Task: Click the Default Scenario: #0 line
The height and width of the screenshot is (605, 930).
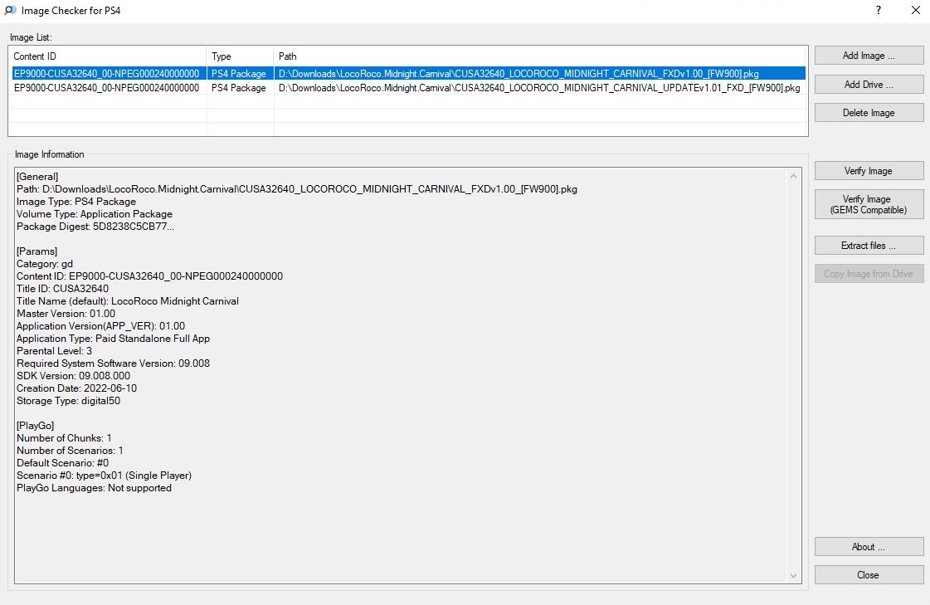Action: coord(62,463)
